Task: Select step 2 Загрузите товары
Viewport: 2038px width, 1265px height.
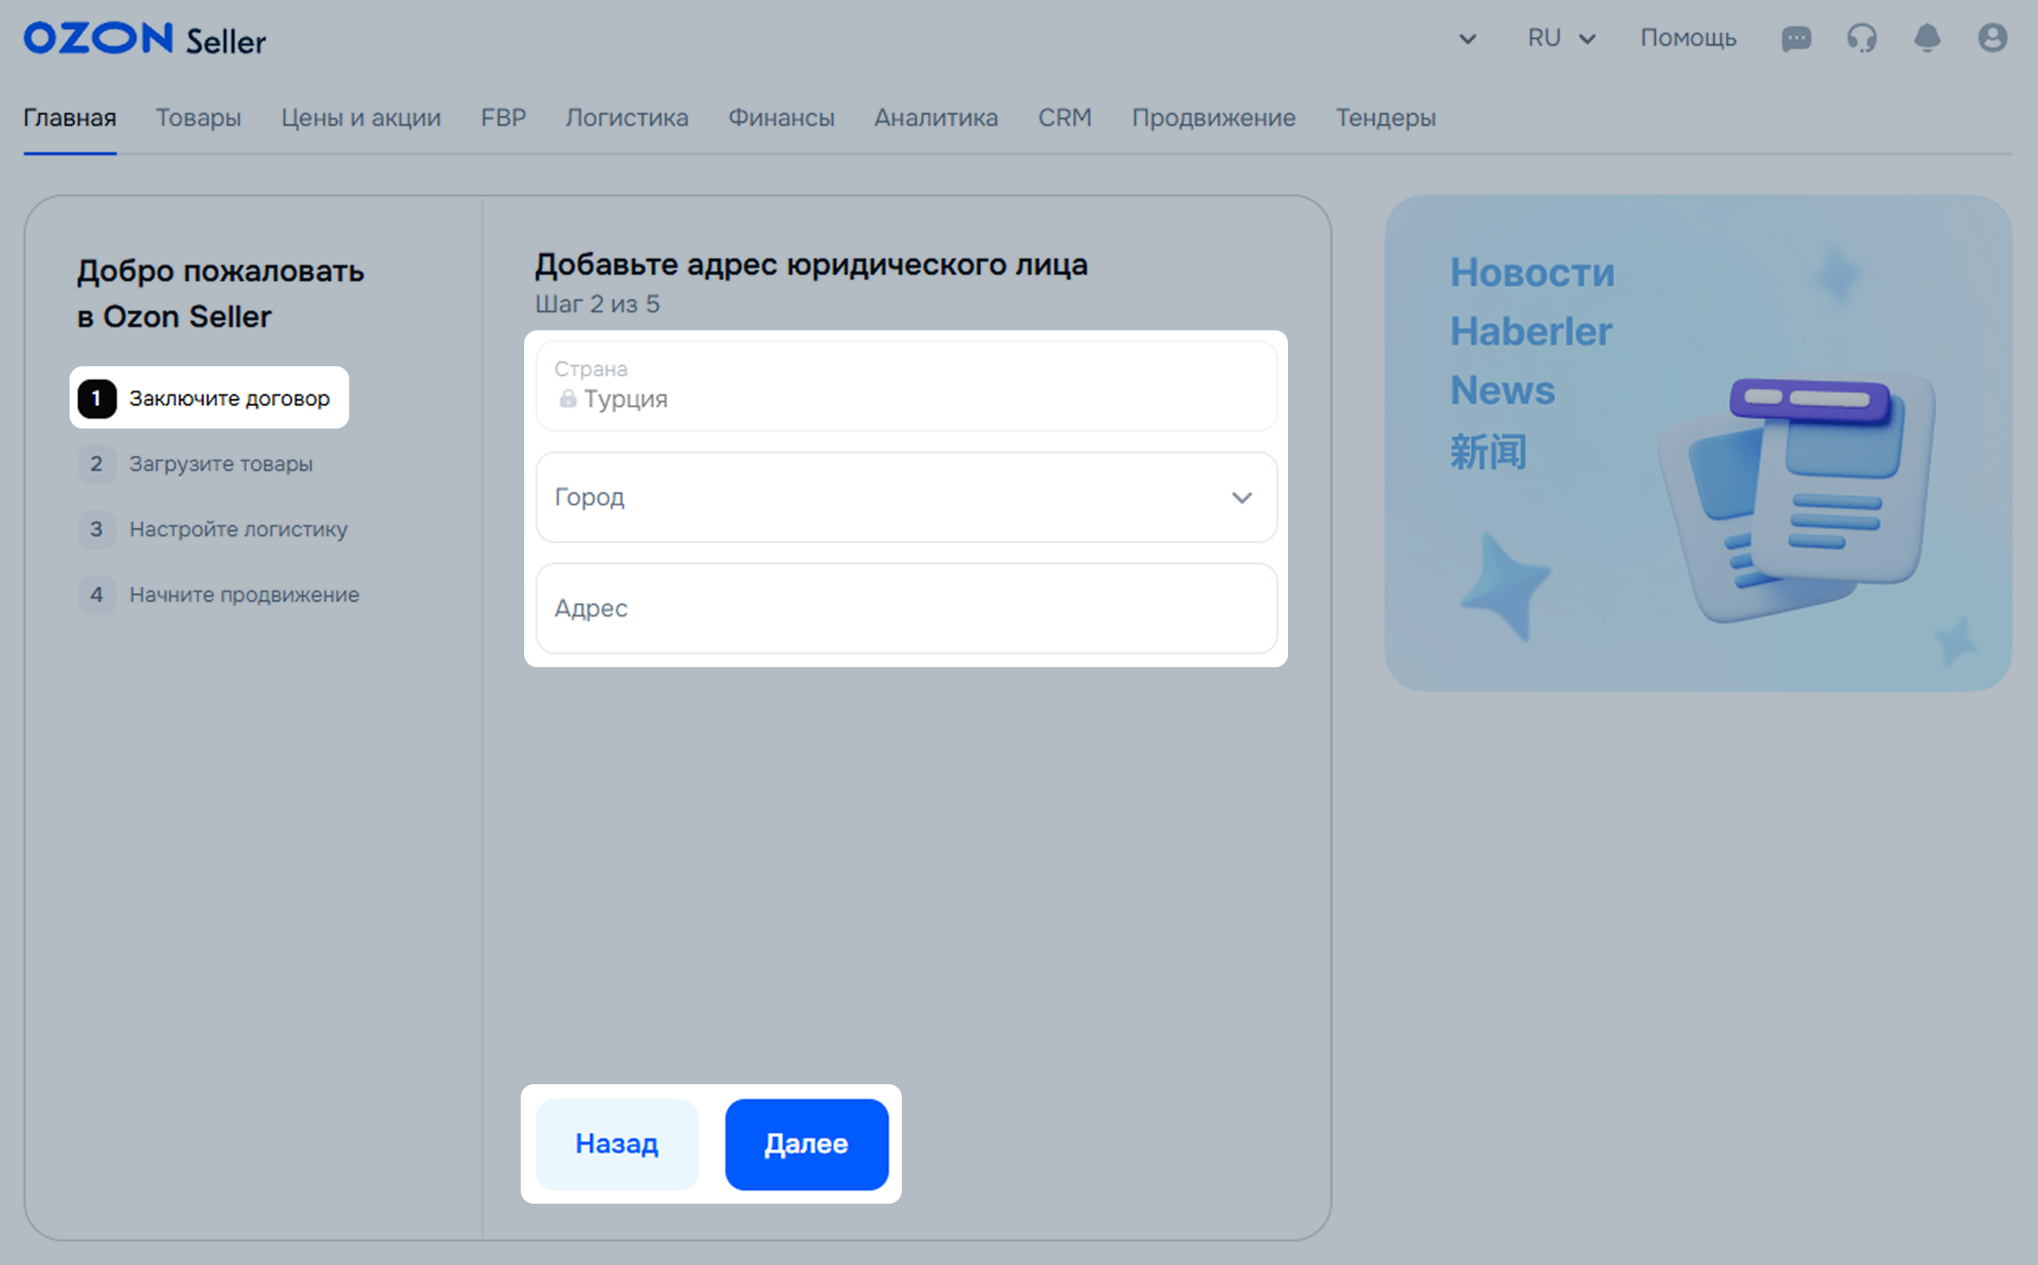Action: point(195,464)
